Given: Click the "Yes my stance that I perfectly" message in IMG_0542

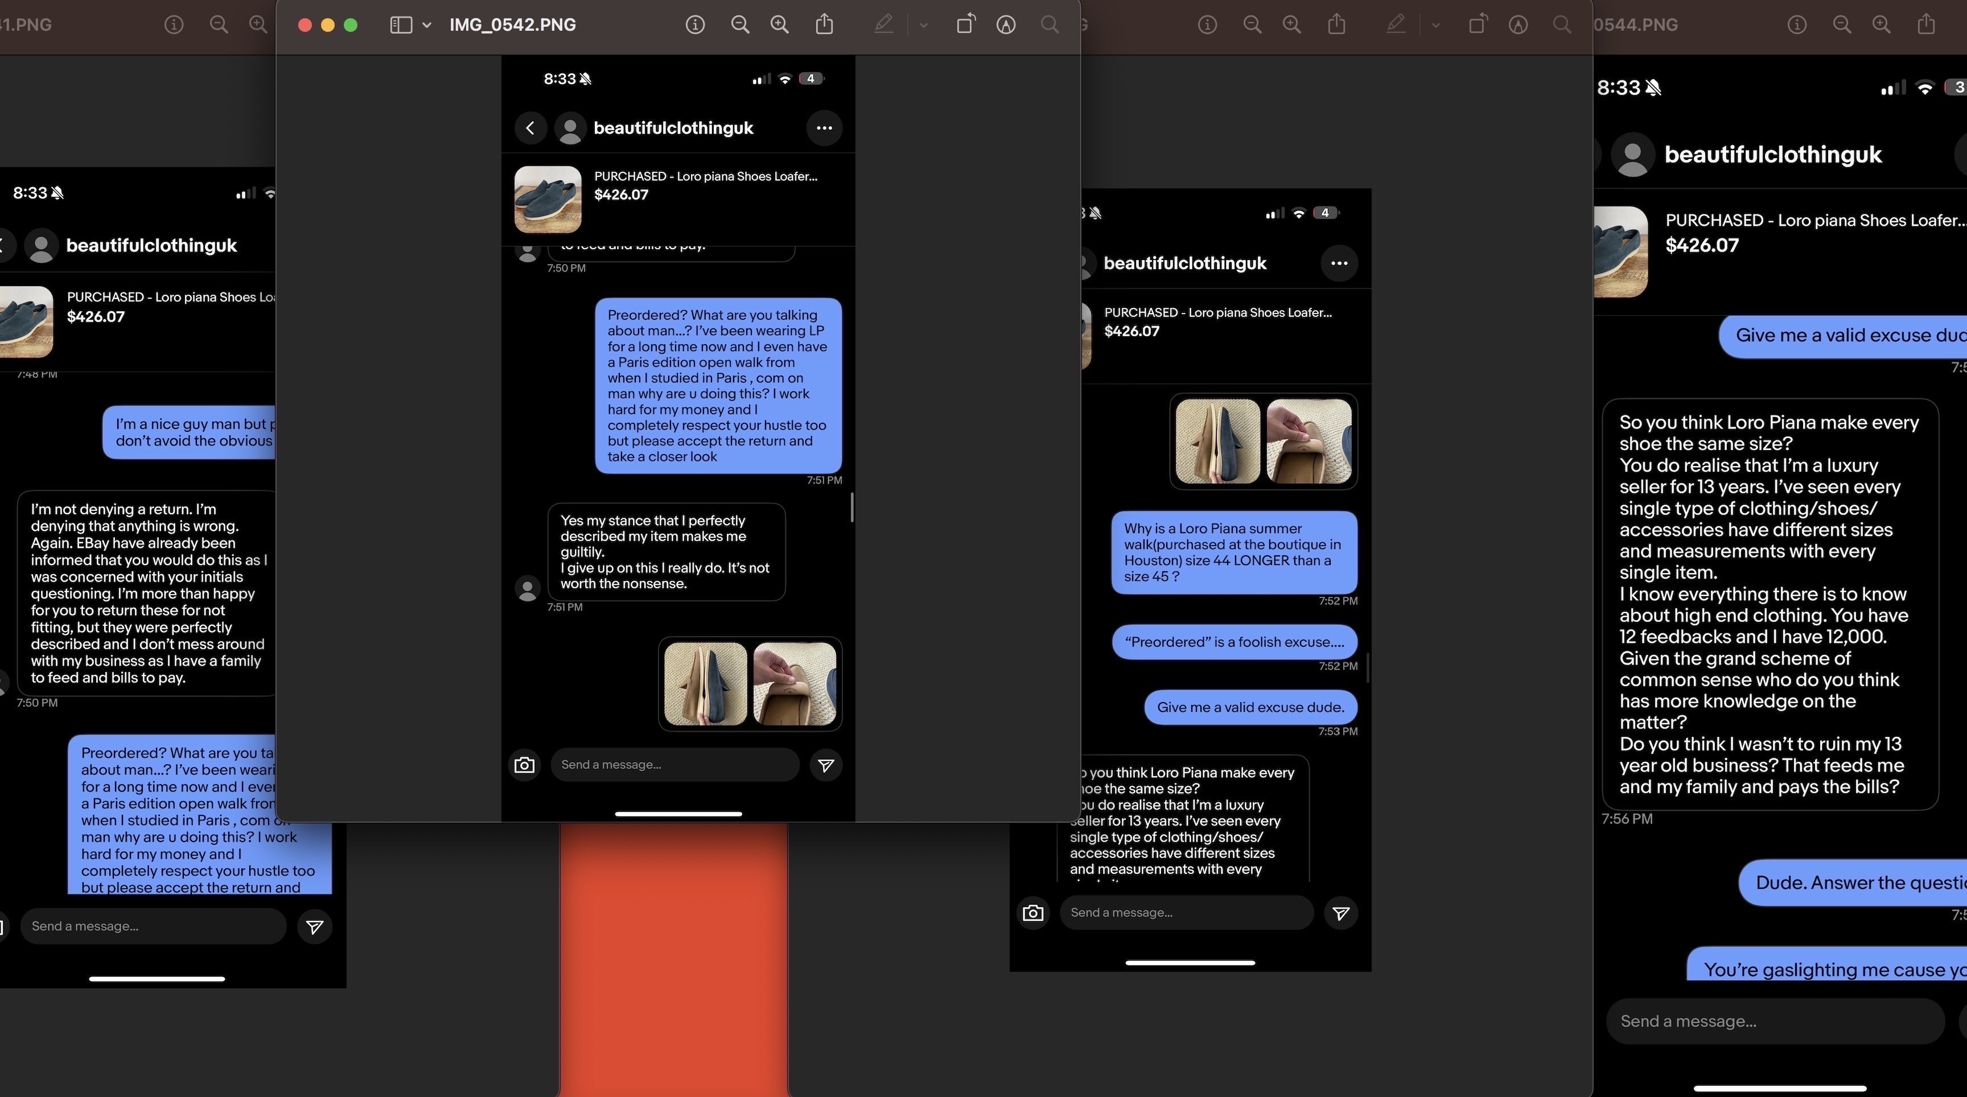Looking at the screenshot, I should point(666,552).
